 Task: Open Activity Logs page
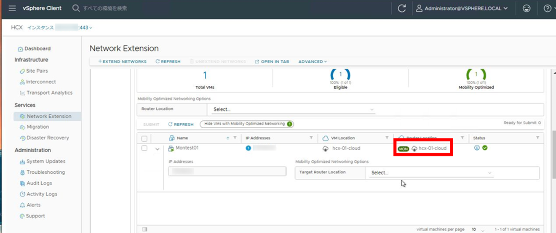tap(38, 194)
